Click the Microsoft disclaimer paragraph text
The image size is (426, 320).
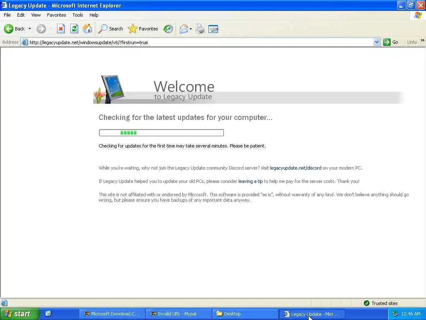pyautogui.click(x=253, y=197)
